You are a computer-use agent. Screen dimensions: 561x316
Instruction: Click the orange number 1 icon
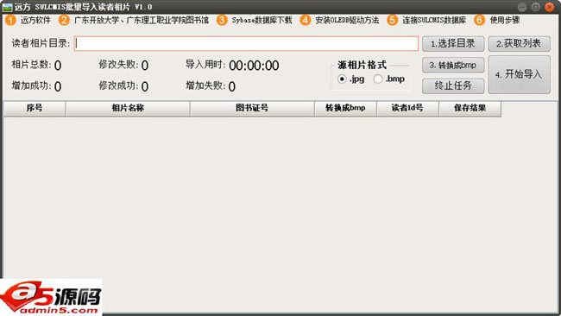tap(10, 20)
